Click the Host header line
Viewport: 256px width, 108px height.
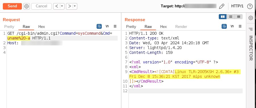point(35,43)
